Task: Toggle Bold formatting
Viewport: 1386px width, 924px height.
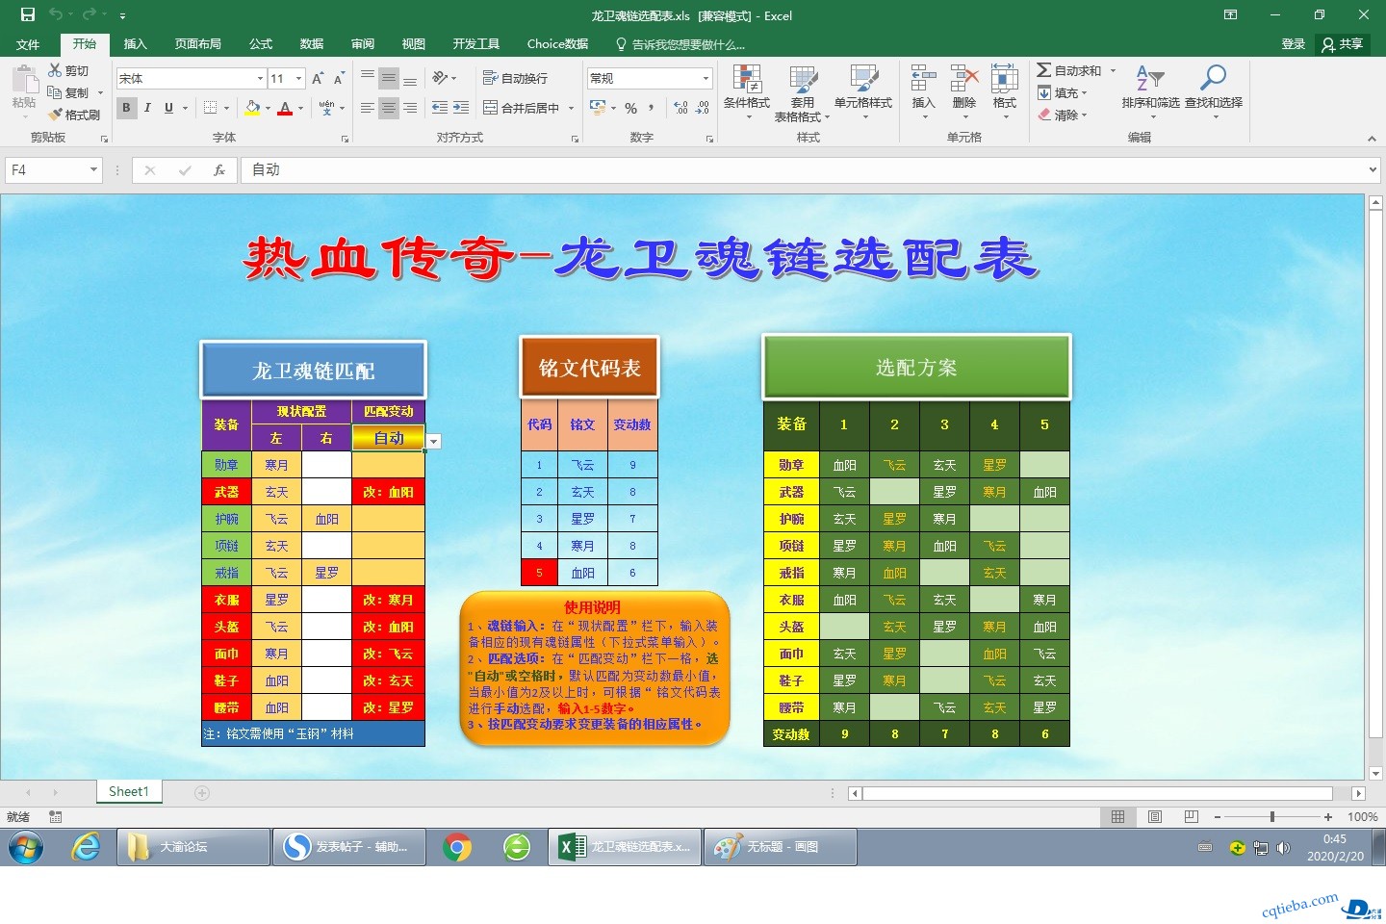Action: pos(126,108)
